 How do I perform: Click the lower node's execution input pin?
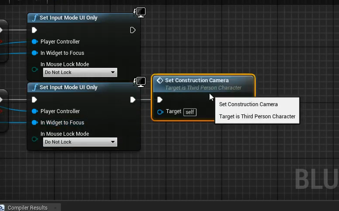[34, 100]
